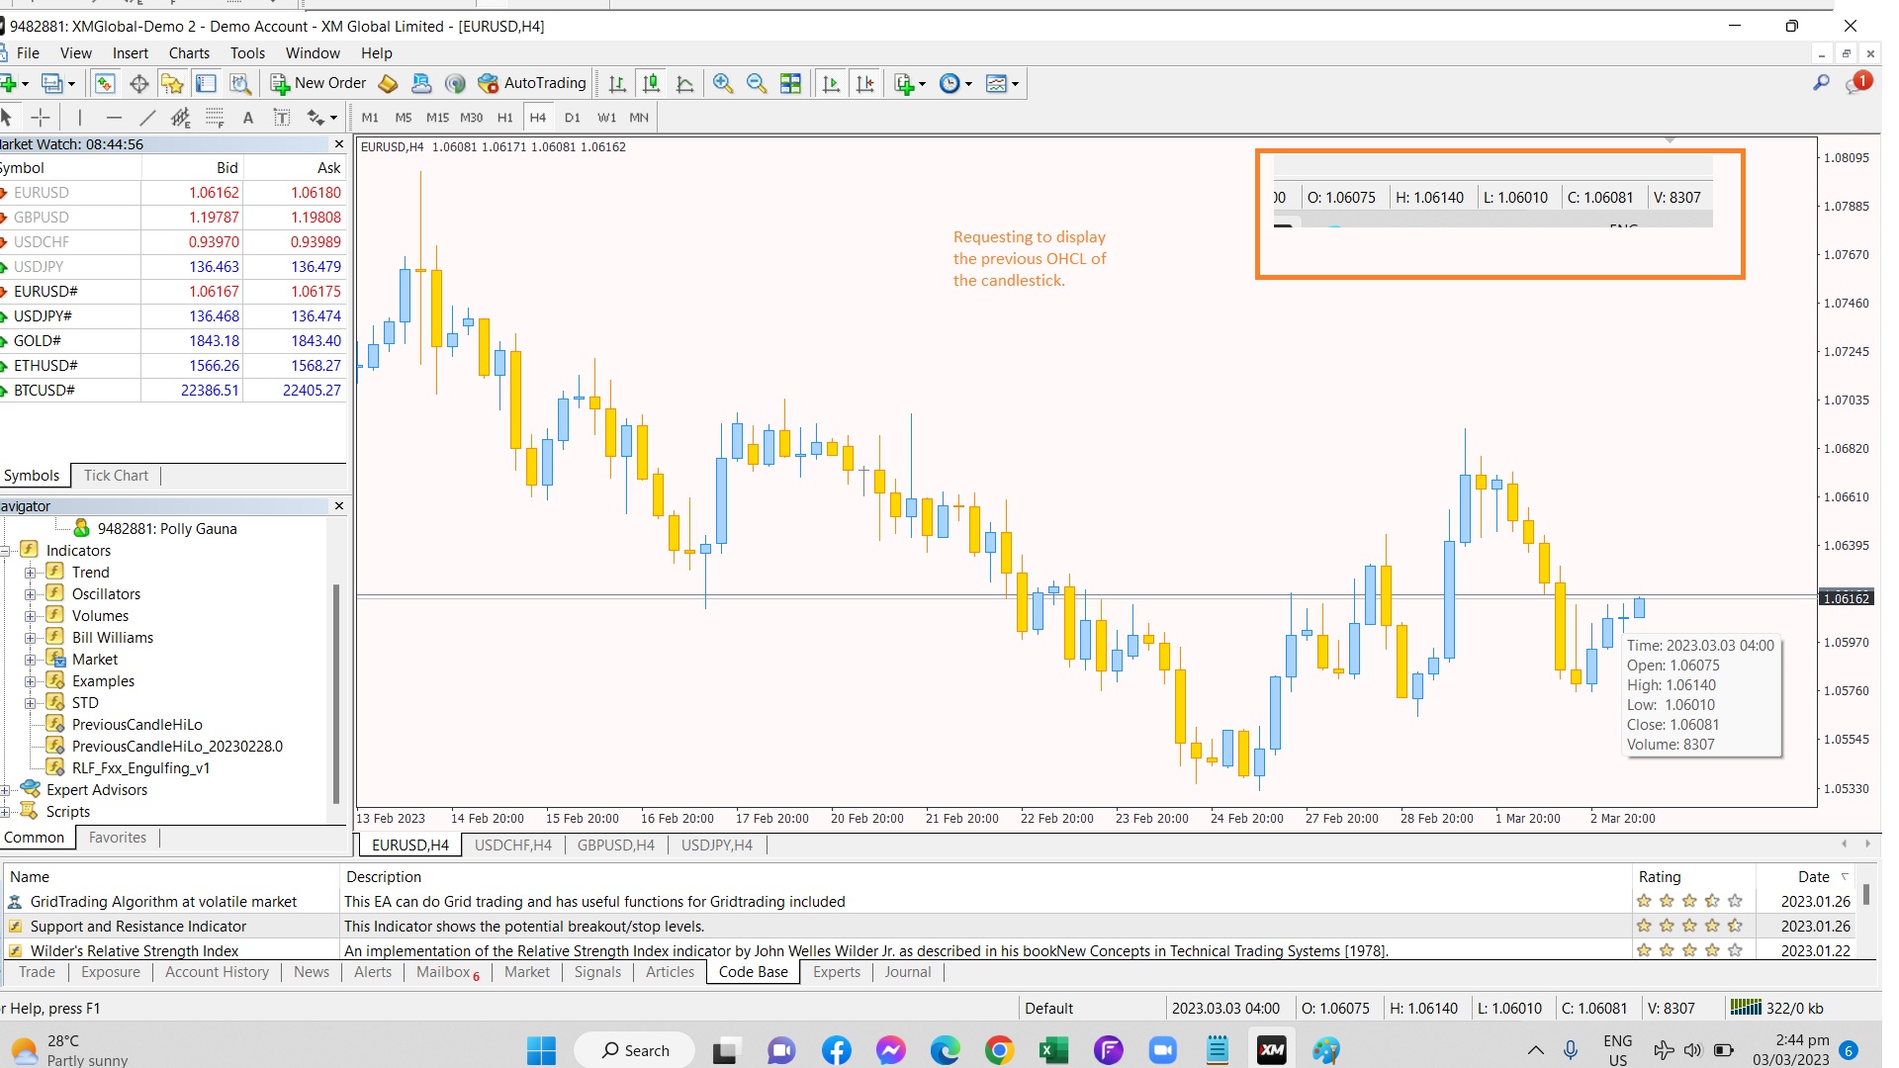Expand the Oscillators indicator folder
Screen dimensions: 1899x1068
pos(31,594)
